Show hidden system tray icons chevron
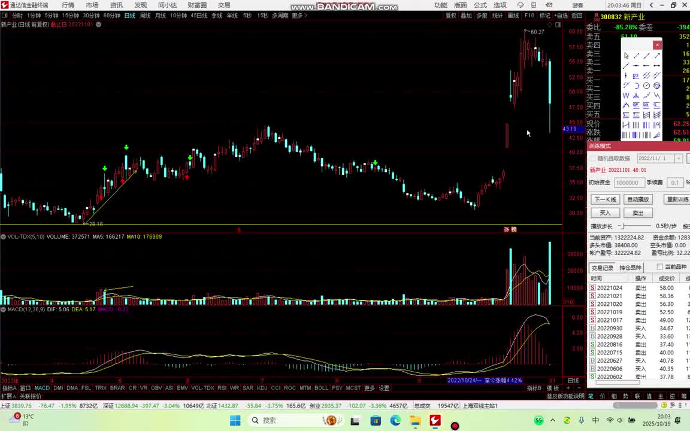The height and width of the screenshot is (431, 690). pos(553,420)
